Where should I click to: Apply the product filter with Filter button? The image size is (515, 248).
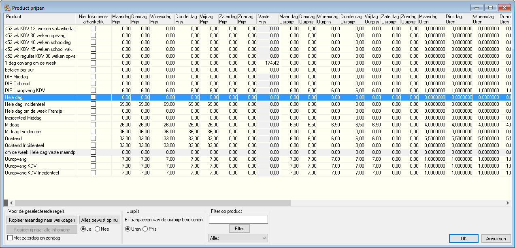(239, 229)
